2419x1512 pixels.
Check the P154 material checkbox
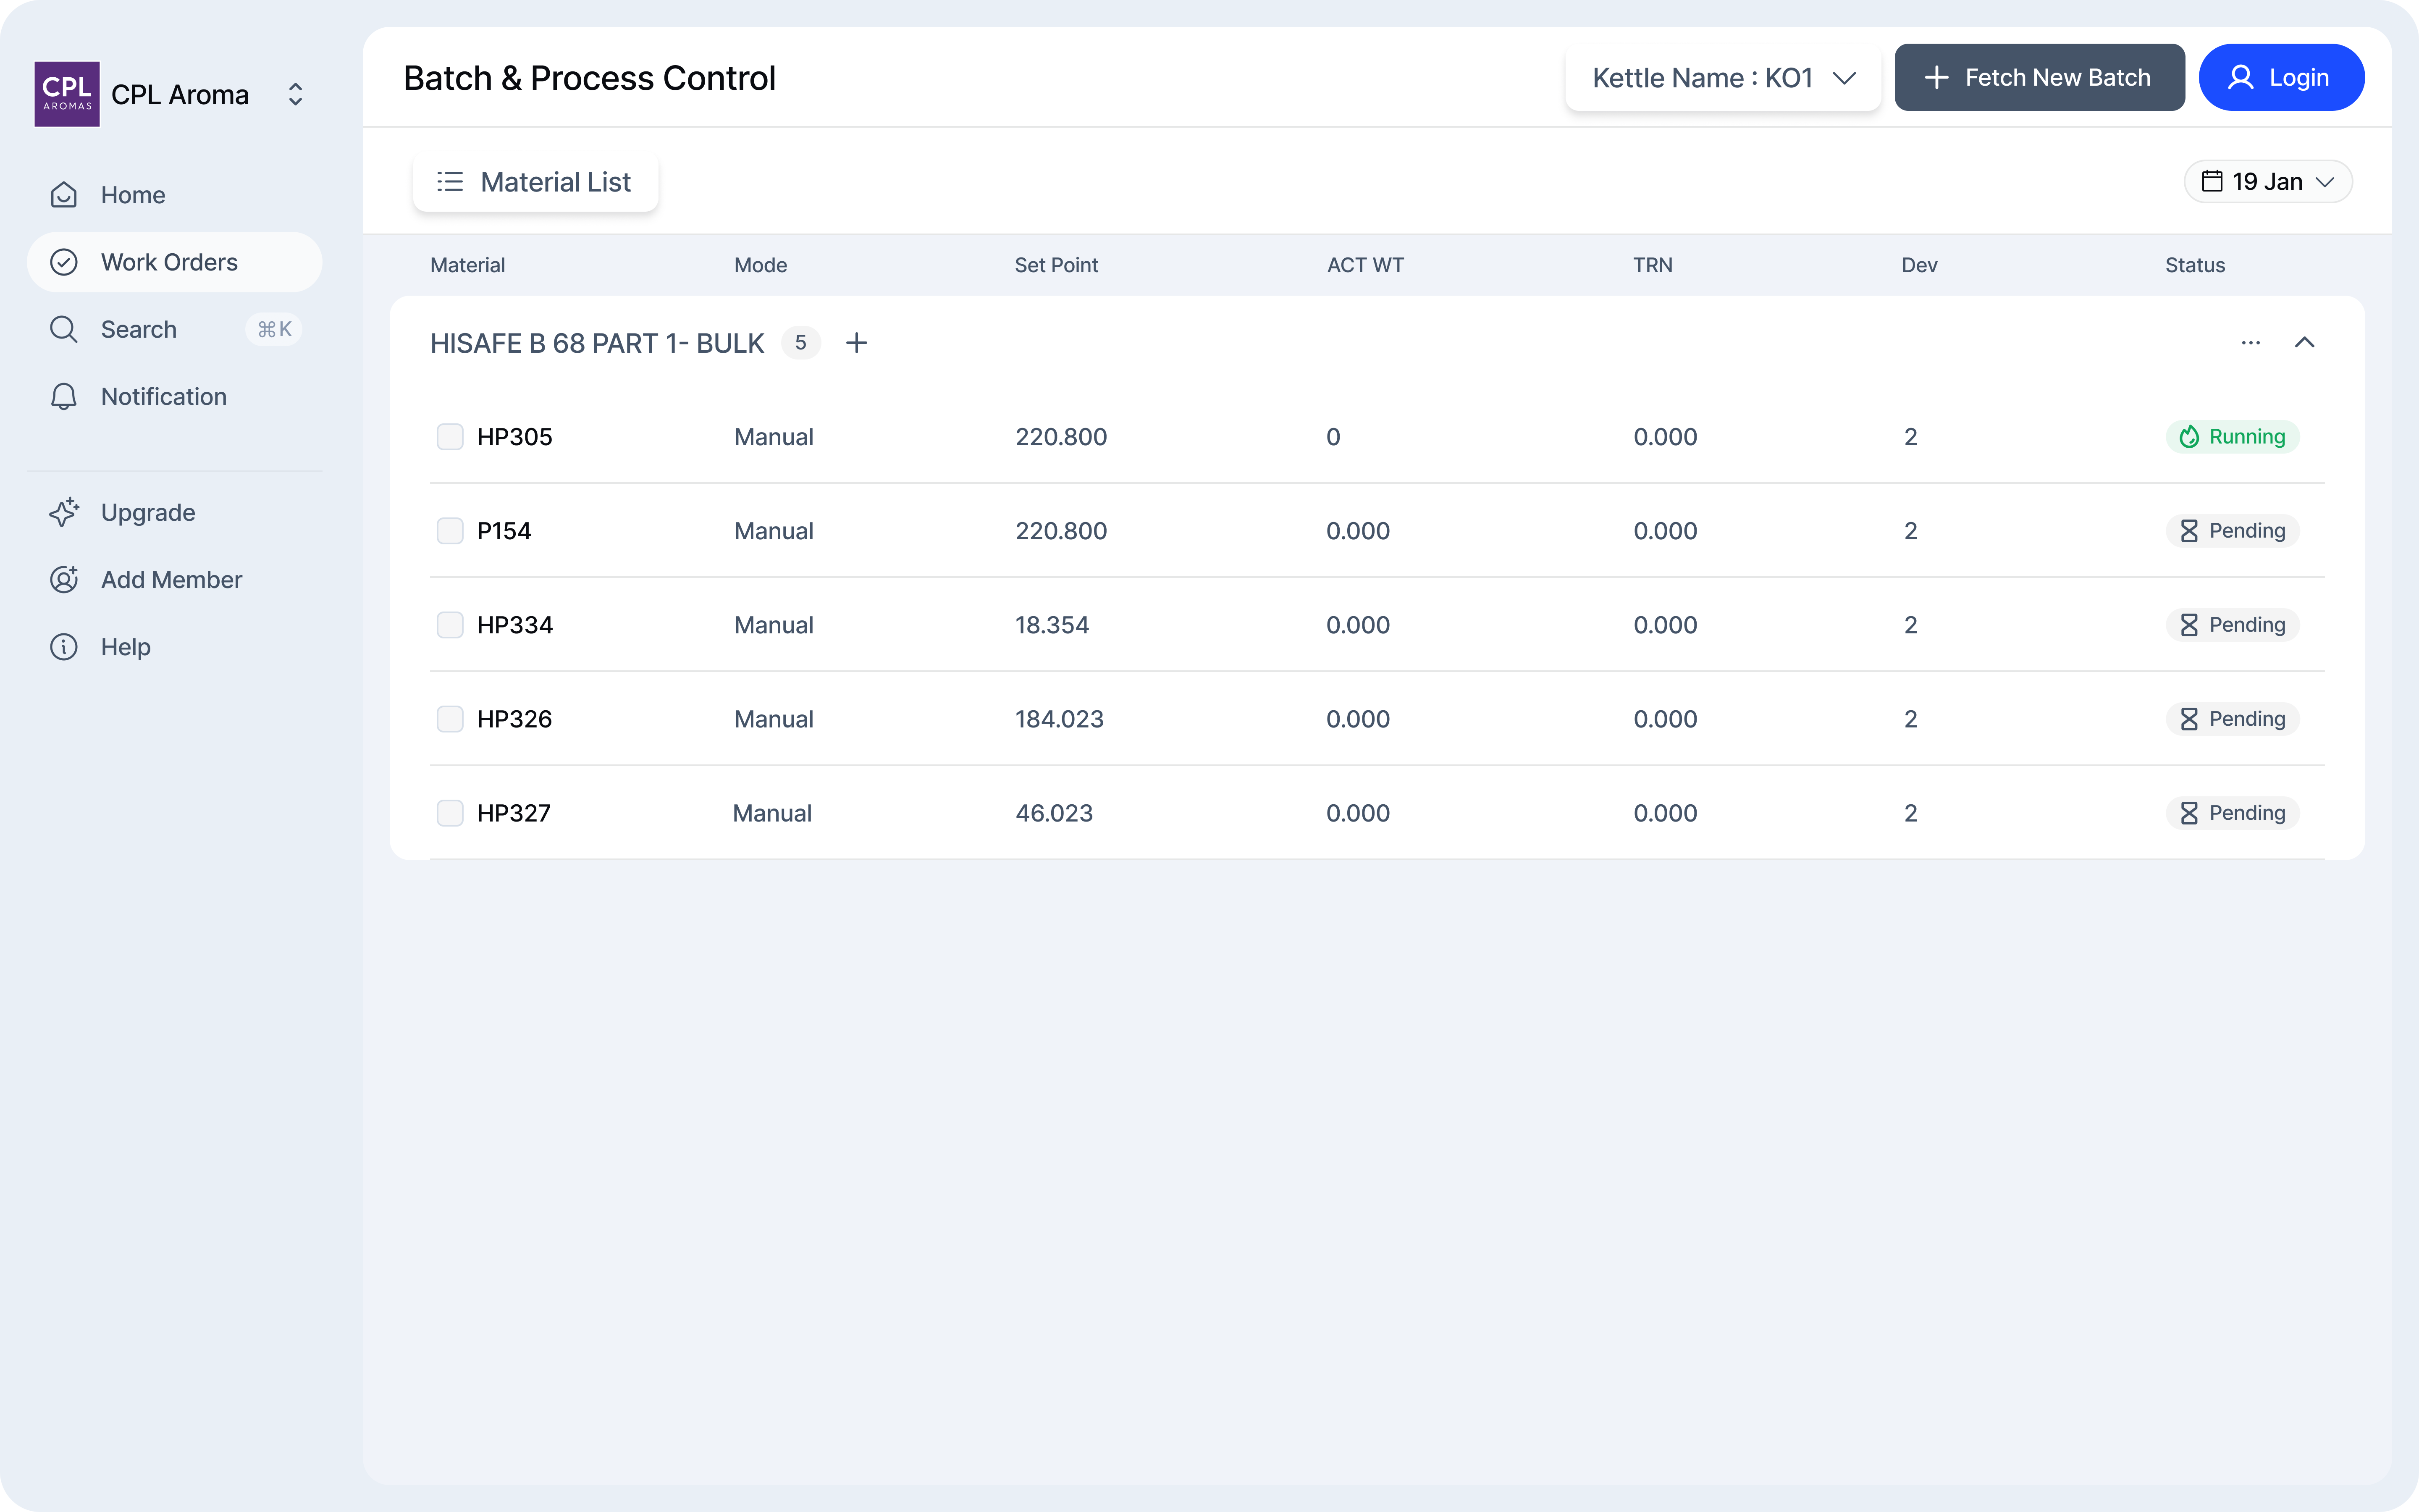click(450, 531)
